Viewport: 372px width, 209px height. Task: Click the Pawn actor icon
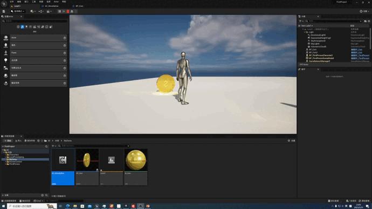coord(6,53)
